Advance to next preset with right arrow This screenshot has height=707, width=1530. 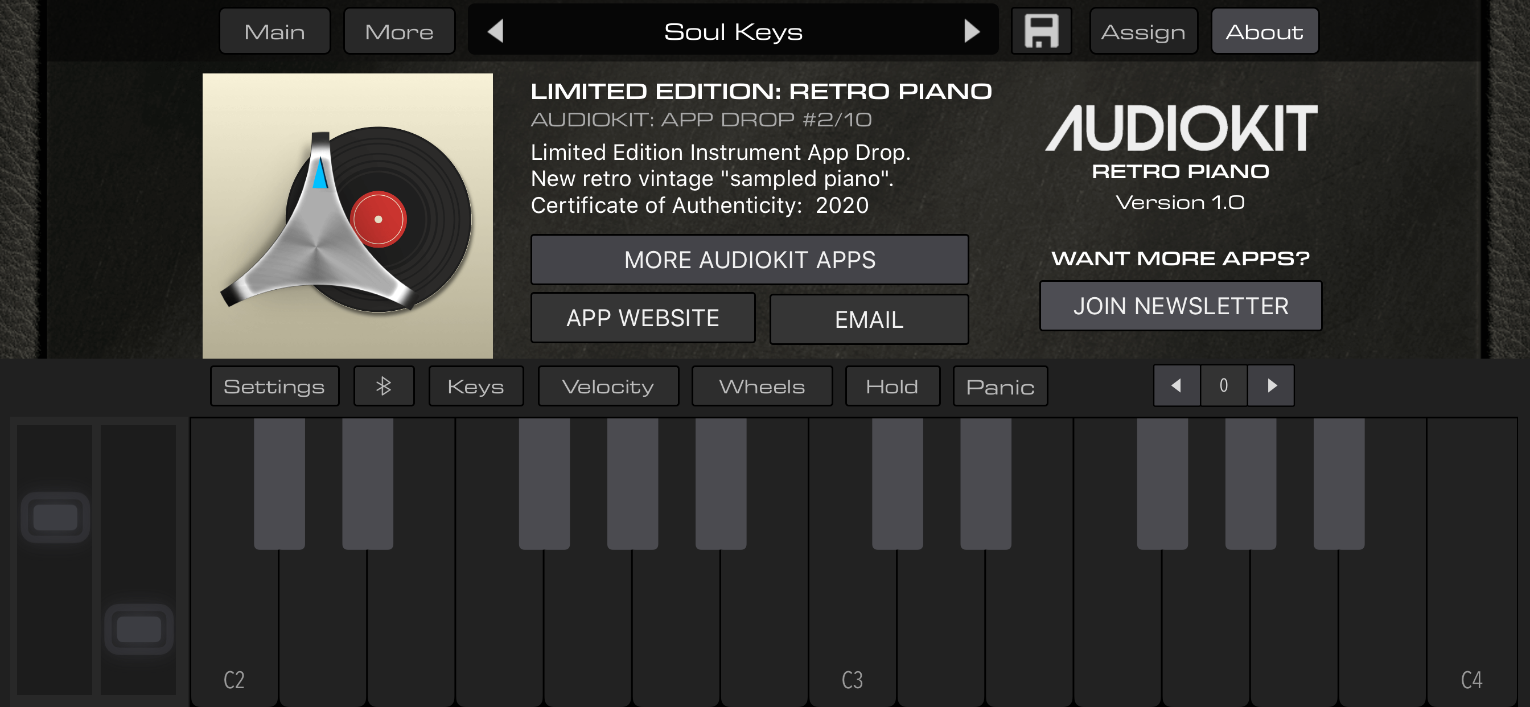(x=972, y=31)
